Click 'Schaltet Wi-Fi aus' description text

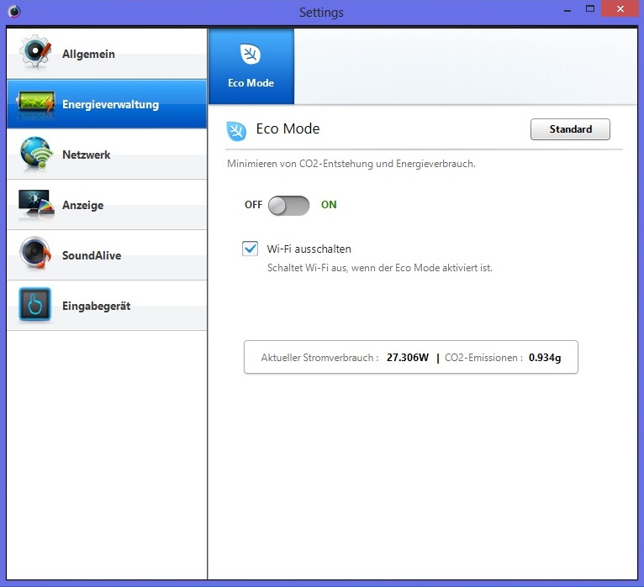379,268
